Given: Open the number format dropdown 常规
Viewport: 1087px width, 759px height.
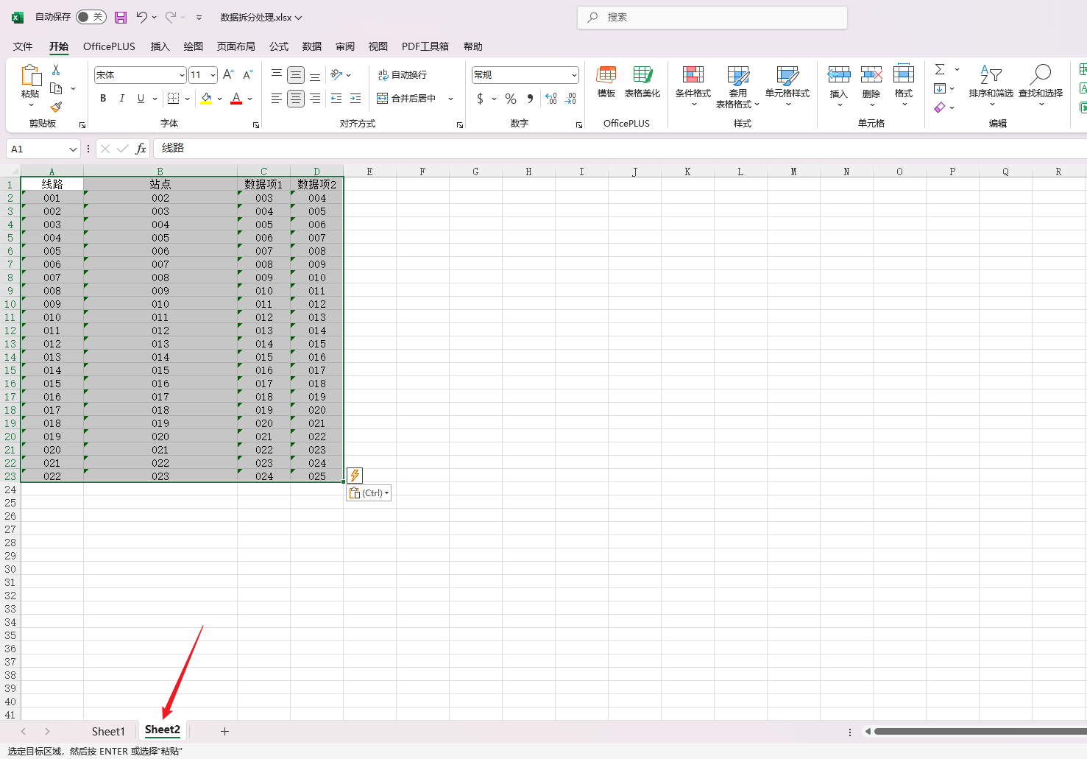Looking at the screenshot, I should point(574,75).
